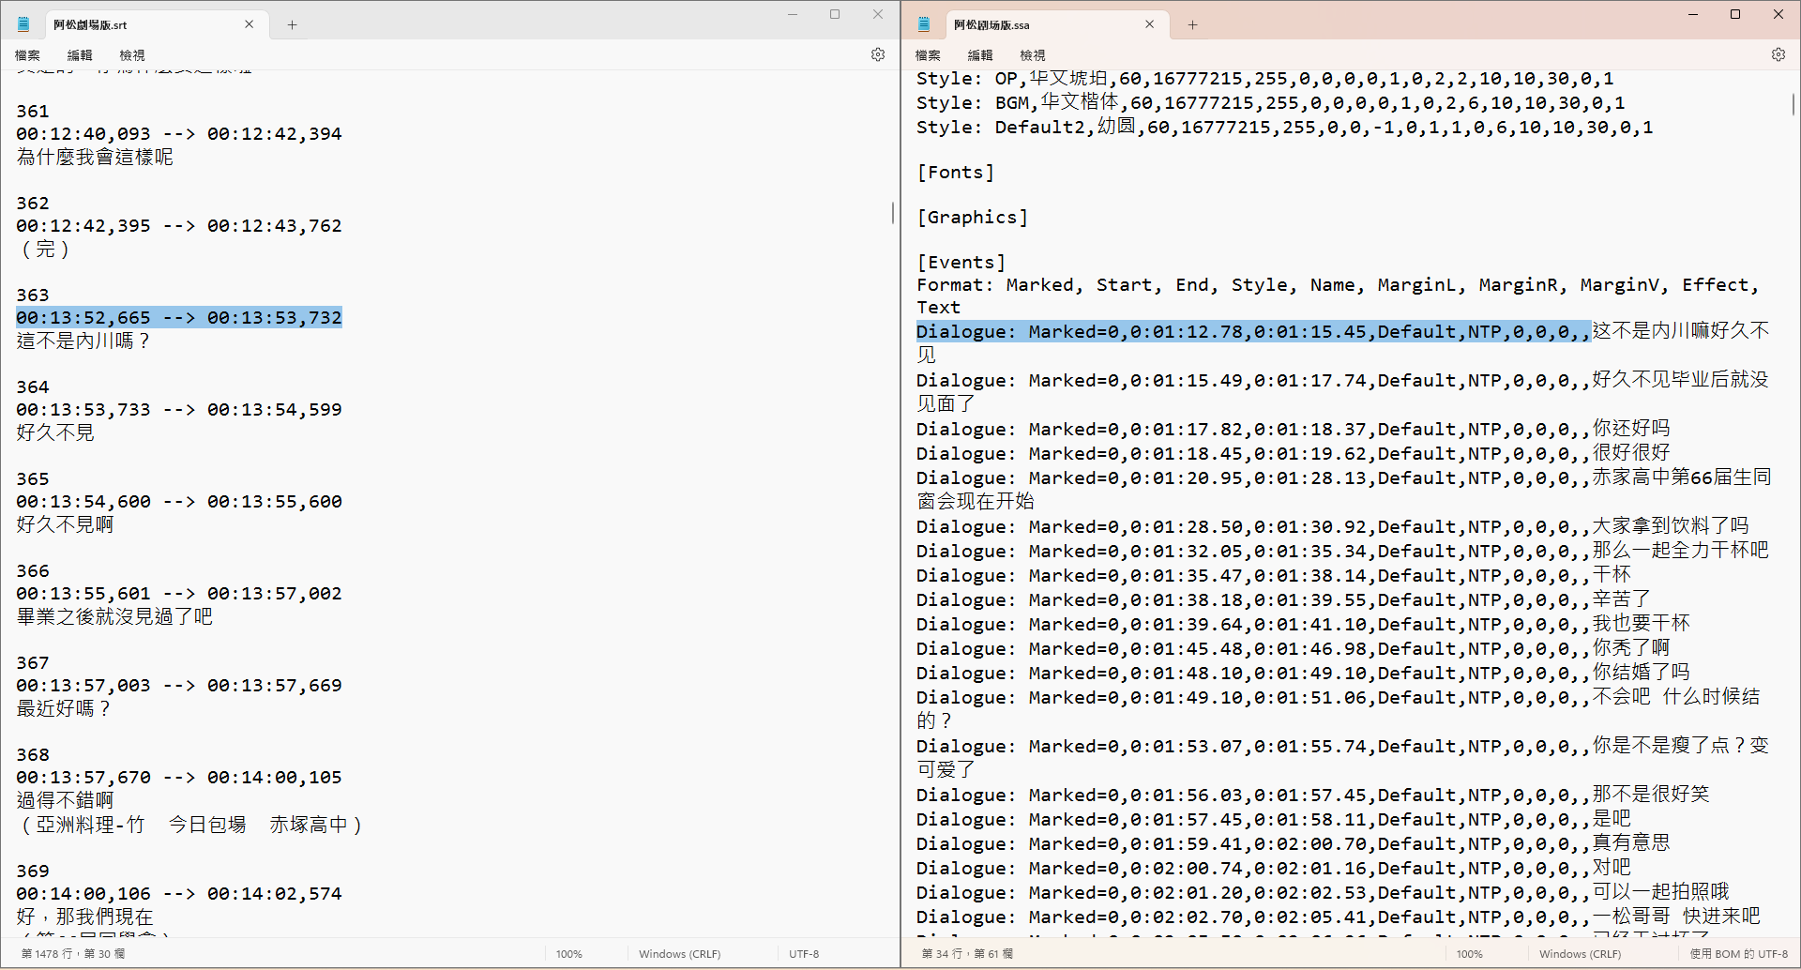The width and height of the screenshot is (1801, 970).
Task: Open 編輯 menu in the .srt window
Action: tap(80, 55)
